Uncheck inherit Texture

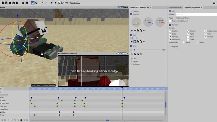coord(205,37)
